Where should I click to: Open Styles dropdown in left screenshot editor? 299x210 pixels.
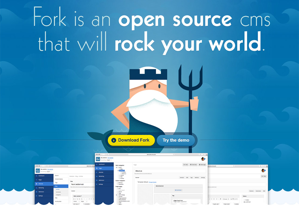[84, 201]
